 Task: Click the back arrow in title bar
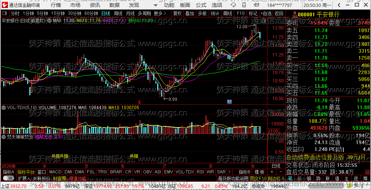[339, 5]
